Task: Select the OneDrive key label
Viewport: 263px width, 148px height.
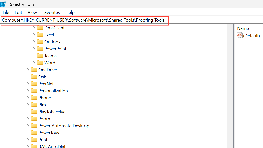Action: 48,70
